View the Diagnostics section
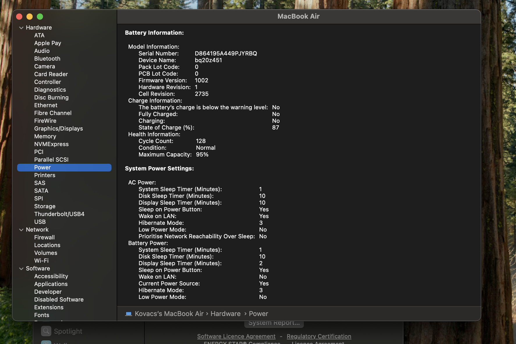 click(x=50, y=90)
